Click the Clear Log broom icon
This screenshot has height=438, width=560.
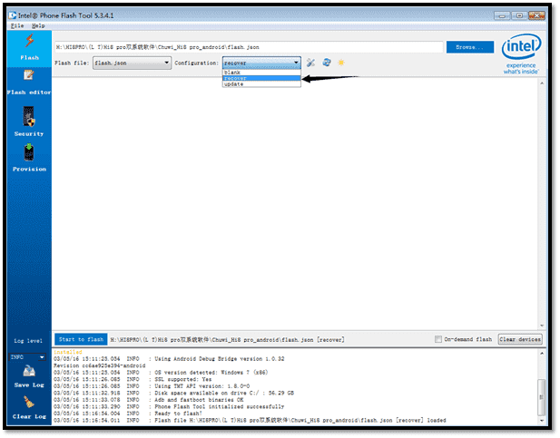pos(29,403)
